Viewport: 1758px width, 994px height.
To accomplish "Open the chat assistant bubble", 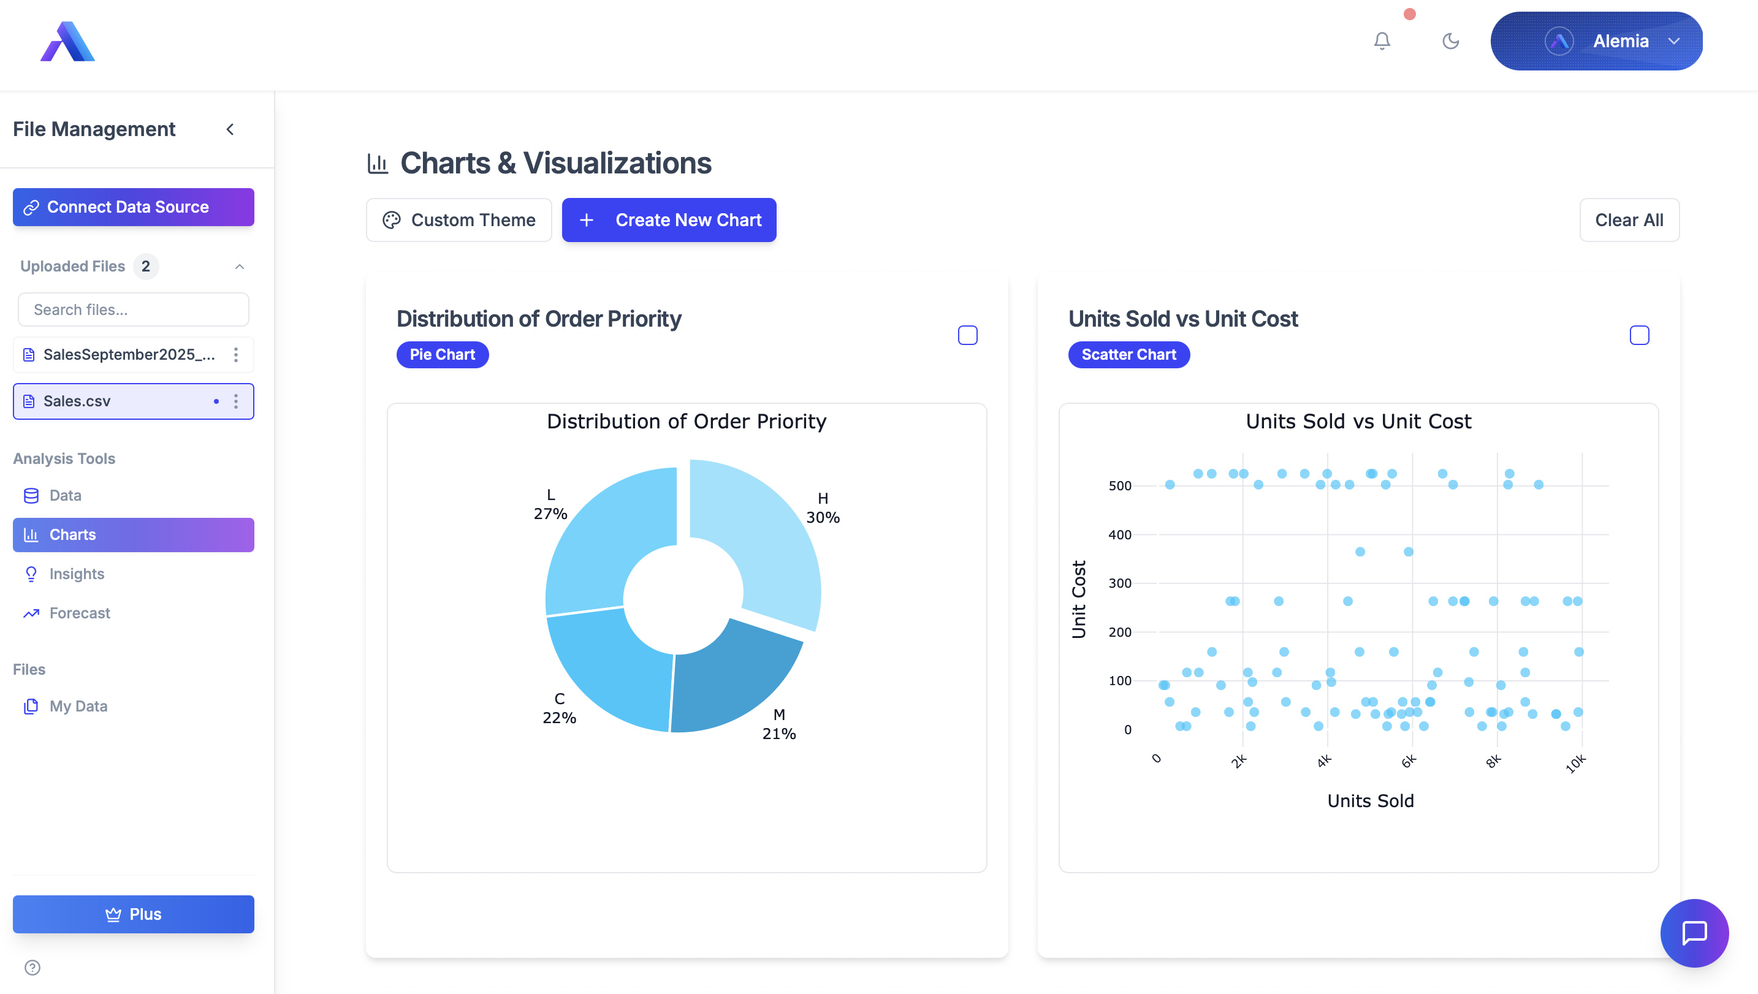I will (1694, 933).
